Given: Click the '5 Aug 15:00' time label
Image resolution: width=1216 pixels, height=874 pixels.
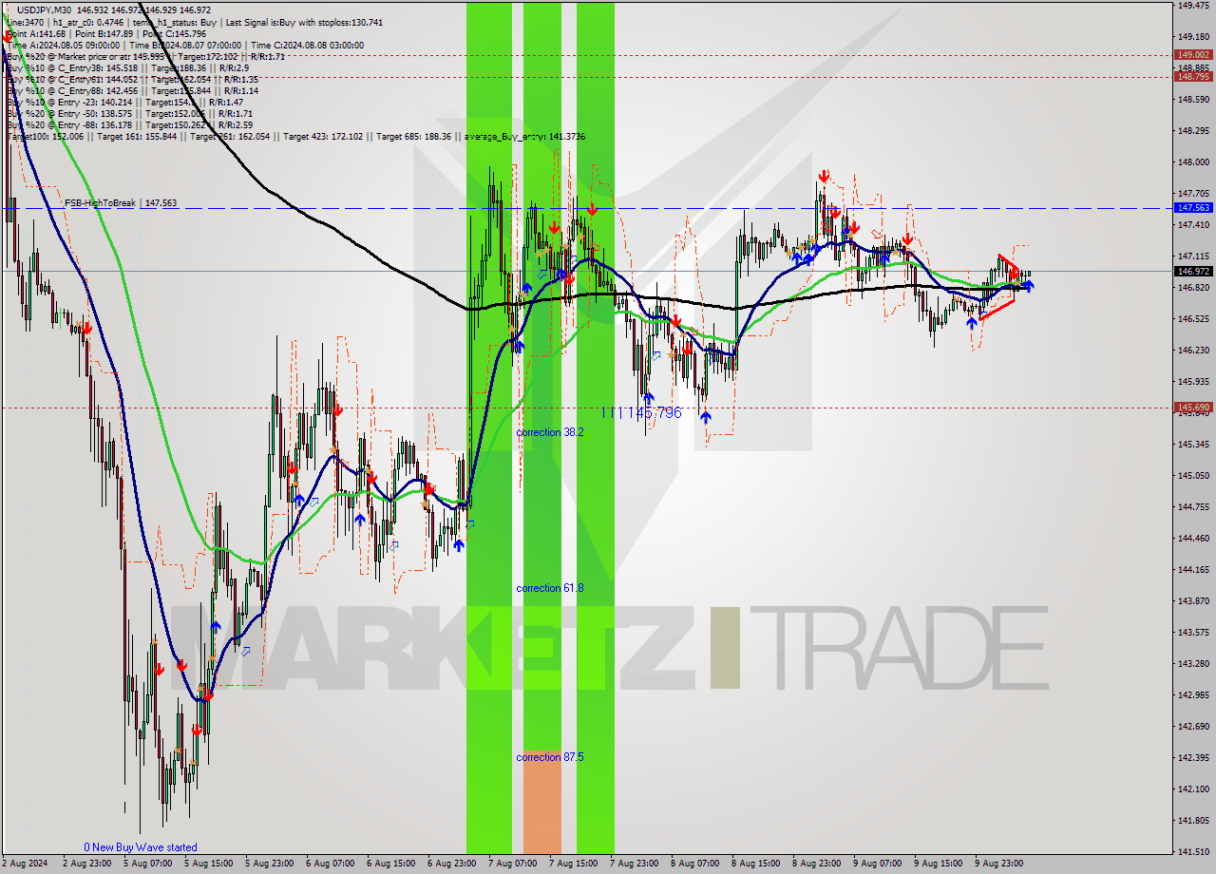Looking at the screenshot, I should pyautogui.click(x=211, y=864).
